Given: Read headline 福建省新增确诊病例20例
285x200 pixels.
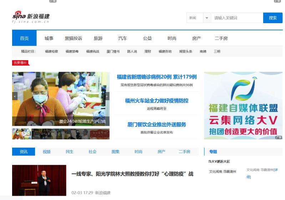Looking at the screenshot, I should coord(157,77).
